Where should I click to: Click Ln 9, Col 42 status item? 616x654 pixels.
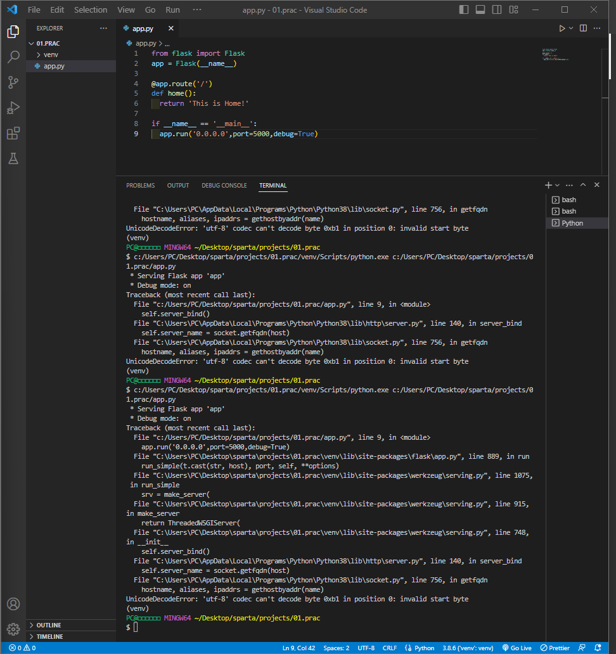click(298, 648)
